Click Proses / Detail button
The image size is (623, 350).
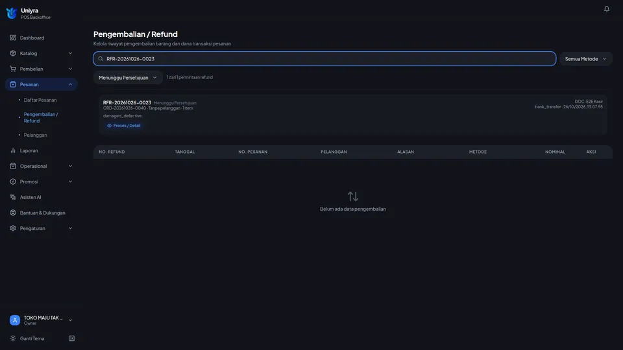(x=123, y=125)
